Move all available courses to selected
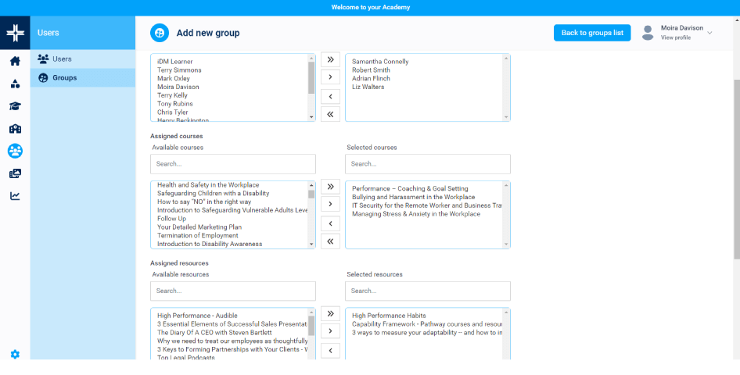Viewport: 740px width, 375px height. 330,187
